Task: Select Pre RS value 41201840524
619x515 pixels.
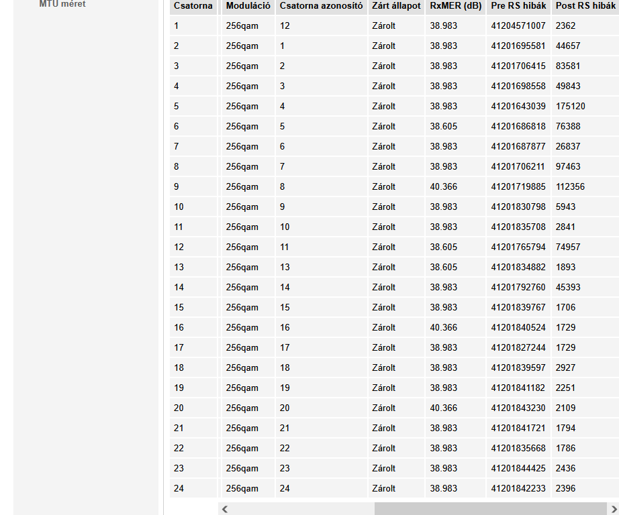Action: point(518,327)
